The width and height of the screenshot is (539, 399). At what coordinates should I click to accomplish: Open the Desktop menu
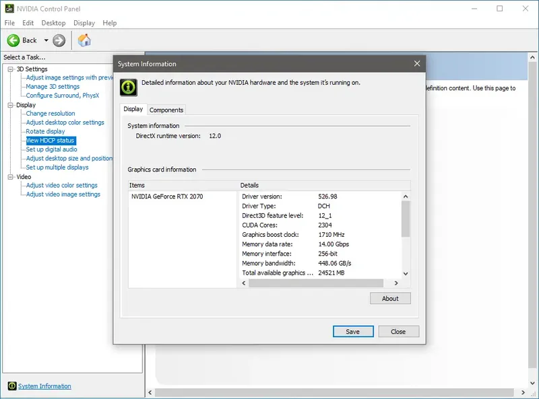pos(53,23)
